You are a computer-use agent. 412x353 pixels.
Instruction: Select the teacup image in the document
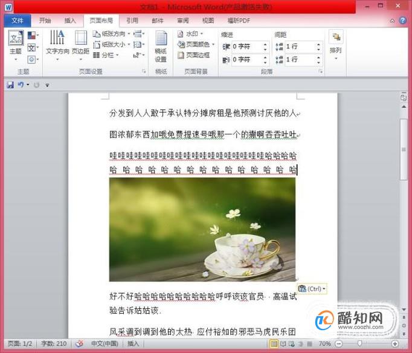tap(202, 230)
